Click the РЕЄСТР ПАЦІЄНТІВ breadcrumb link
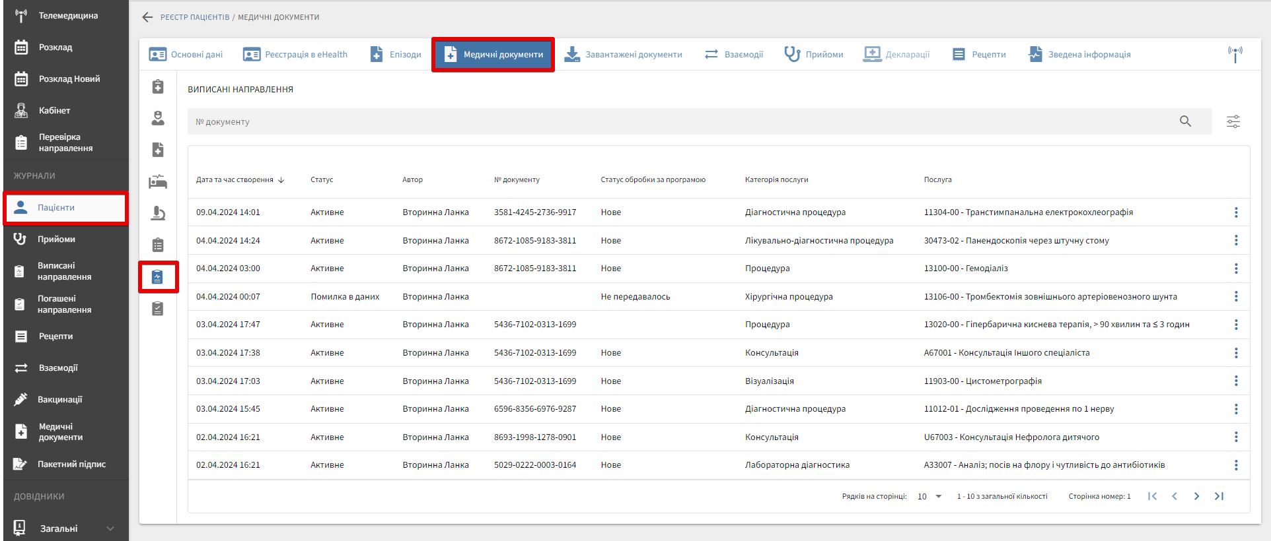The height and width of the screenshot is (541, 1271). [x=195, y=17]
